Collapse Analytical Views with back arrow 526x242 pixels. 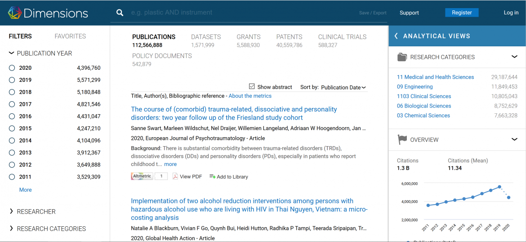396,36
